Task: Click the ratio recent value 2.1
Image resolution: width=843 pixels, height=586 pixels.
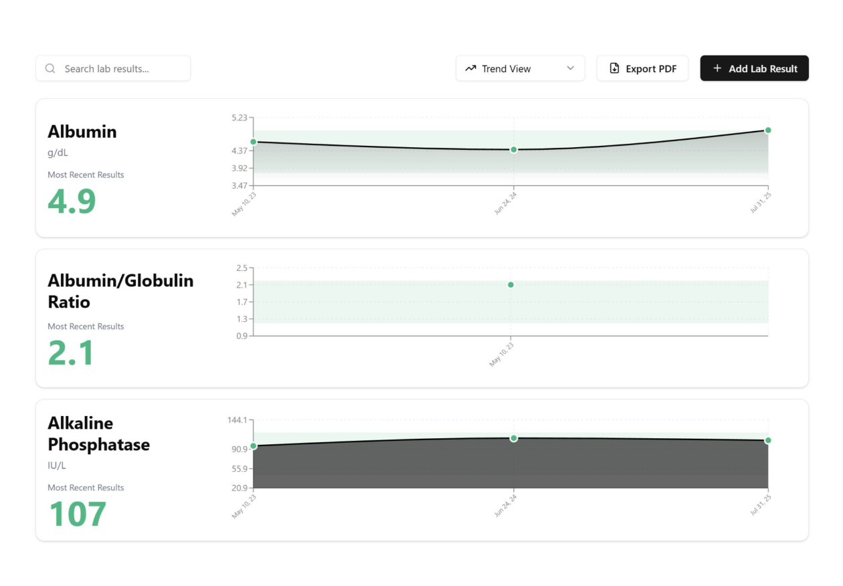Action: tap(70, 353)
